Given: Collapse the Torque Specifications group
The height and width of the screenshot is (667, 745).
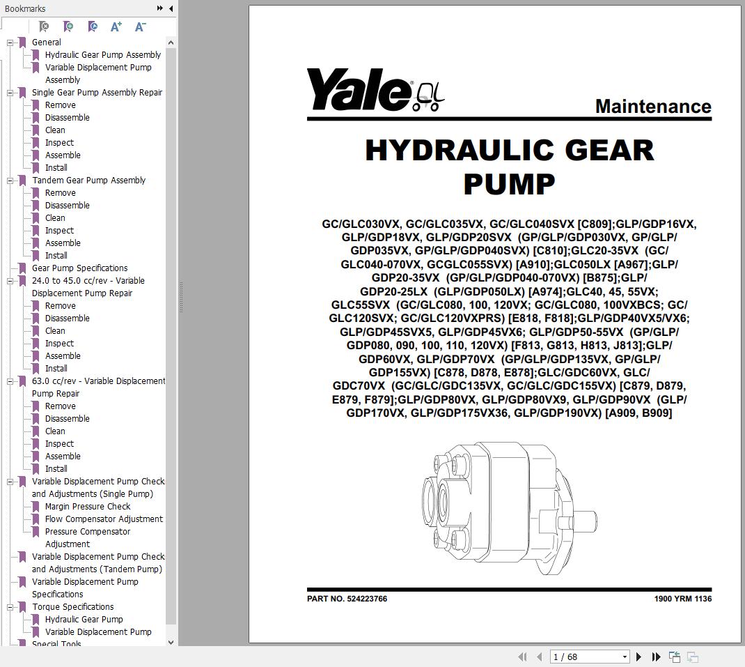Looking at the screenshot, I should [10, 608].
